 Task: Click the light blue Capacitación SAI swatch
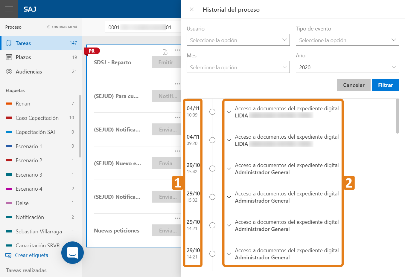tap(9, 132)
